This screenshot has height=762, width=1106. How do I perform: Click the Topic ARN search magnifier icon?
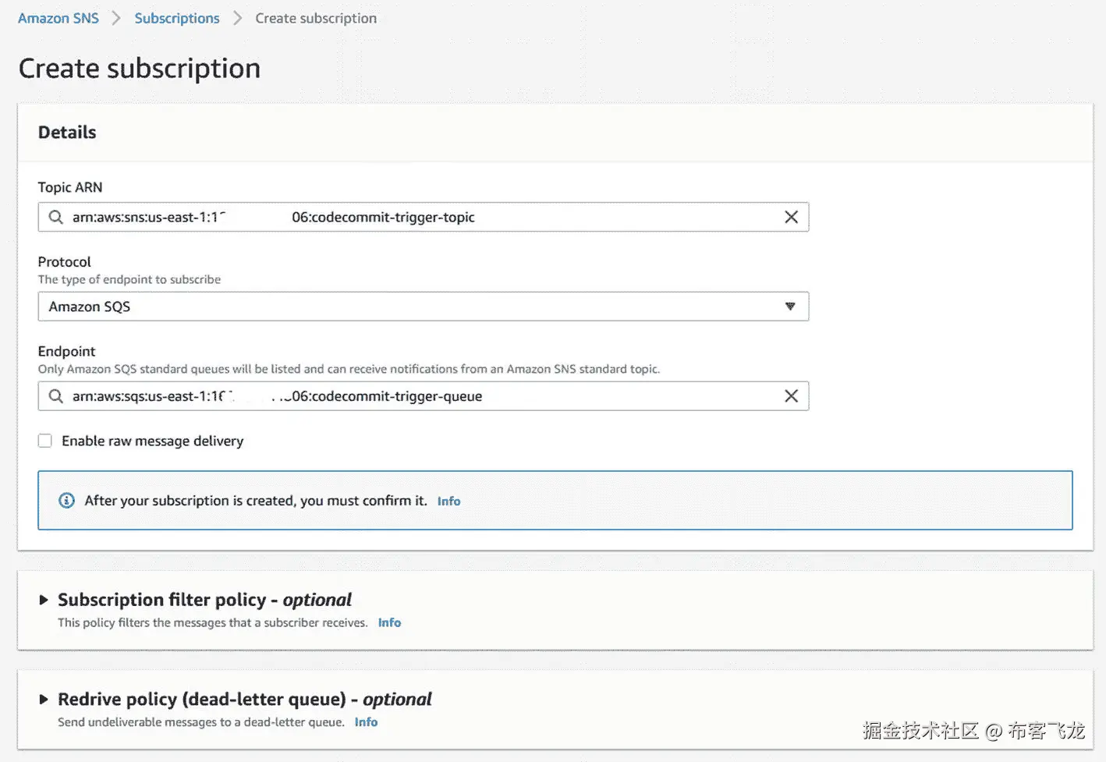point(56,218)
